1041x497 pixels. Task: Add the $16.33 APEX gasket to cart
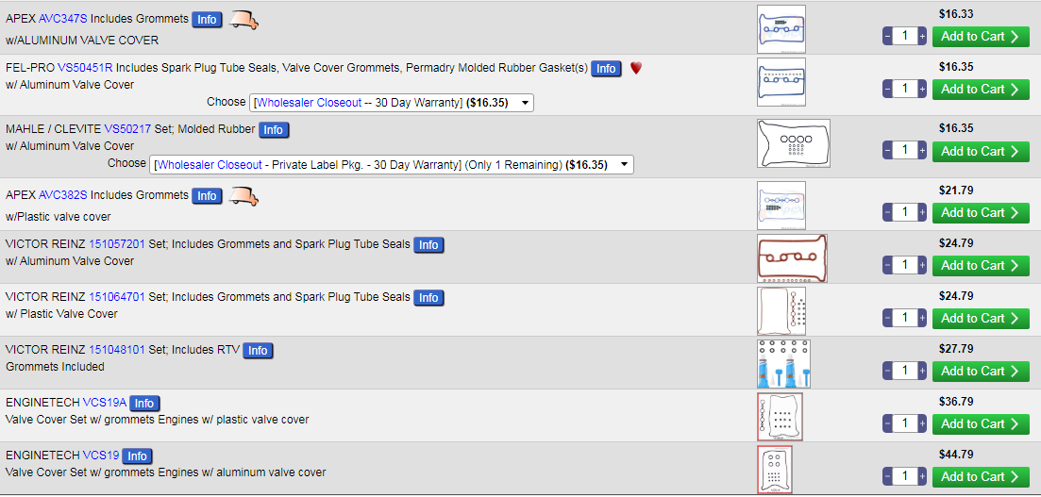(x=980, y=36)
